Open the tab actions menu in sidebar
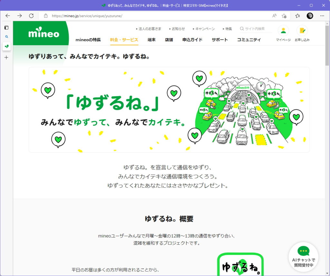330x276 pixels. [x=6, y=28]
